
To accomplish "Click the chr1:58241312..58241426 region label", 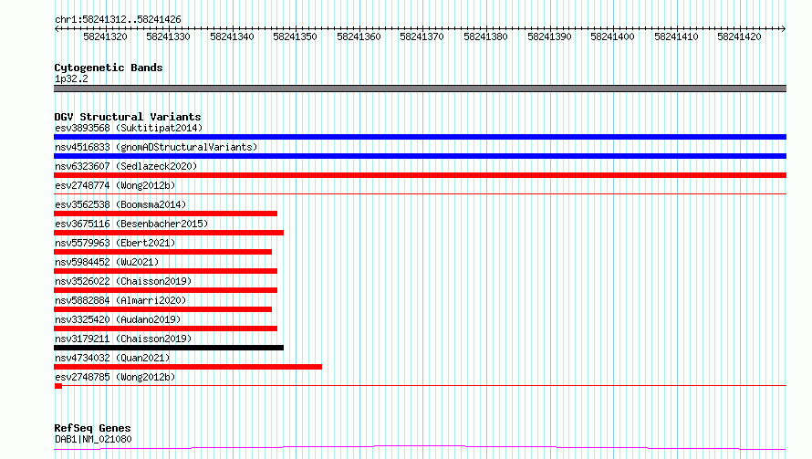I will point(118,19).
